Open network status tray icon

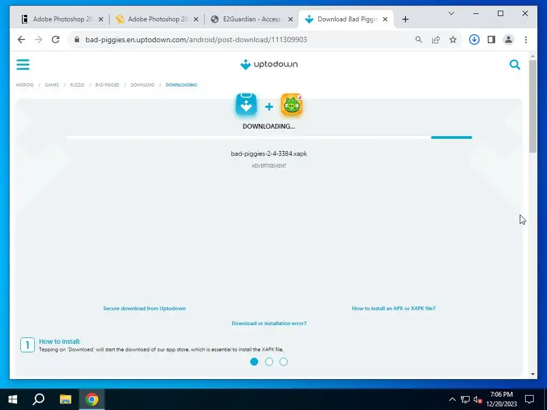click(465, 399)
